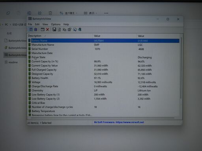Click the Refresh toolbar icon
This screenshot has height=151, width=202.
click(59, 29)
